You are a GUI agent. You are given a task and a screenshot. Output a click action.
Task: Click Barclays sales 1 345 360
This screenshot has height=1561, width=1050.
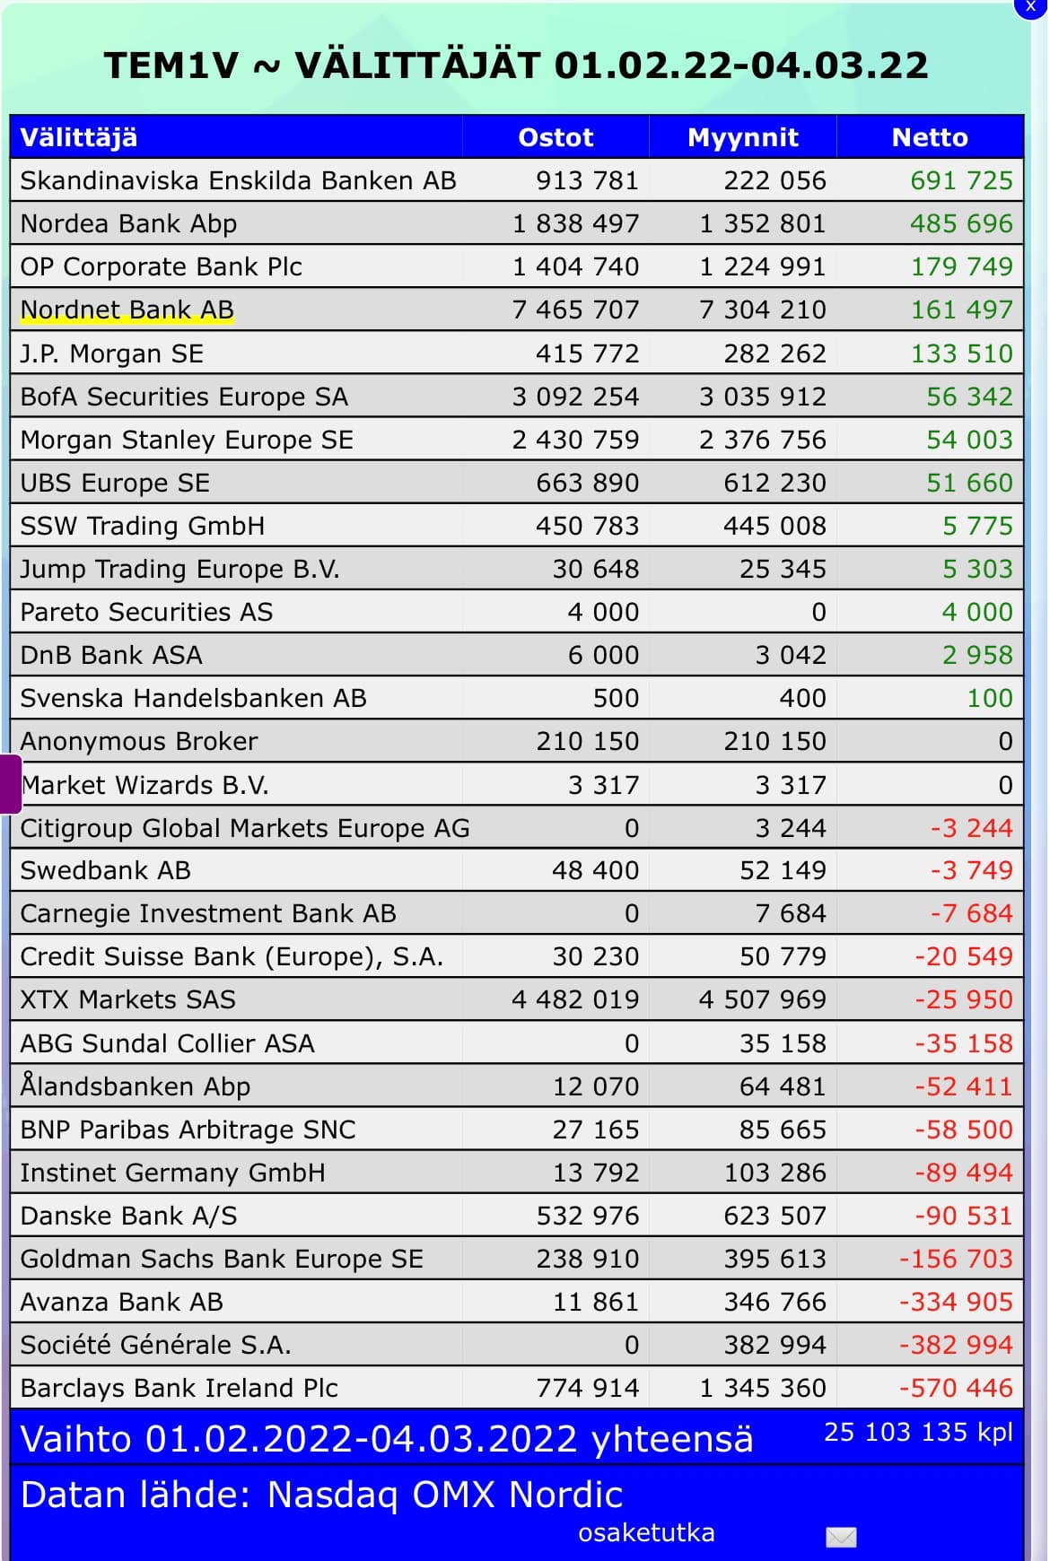[x=763, y=1388]
